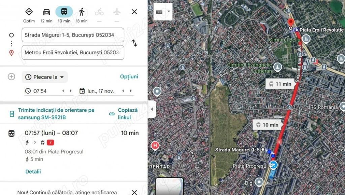Collapse the side panel arrow
The image size is (345, 195).
152,109
